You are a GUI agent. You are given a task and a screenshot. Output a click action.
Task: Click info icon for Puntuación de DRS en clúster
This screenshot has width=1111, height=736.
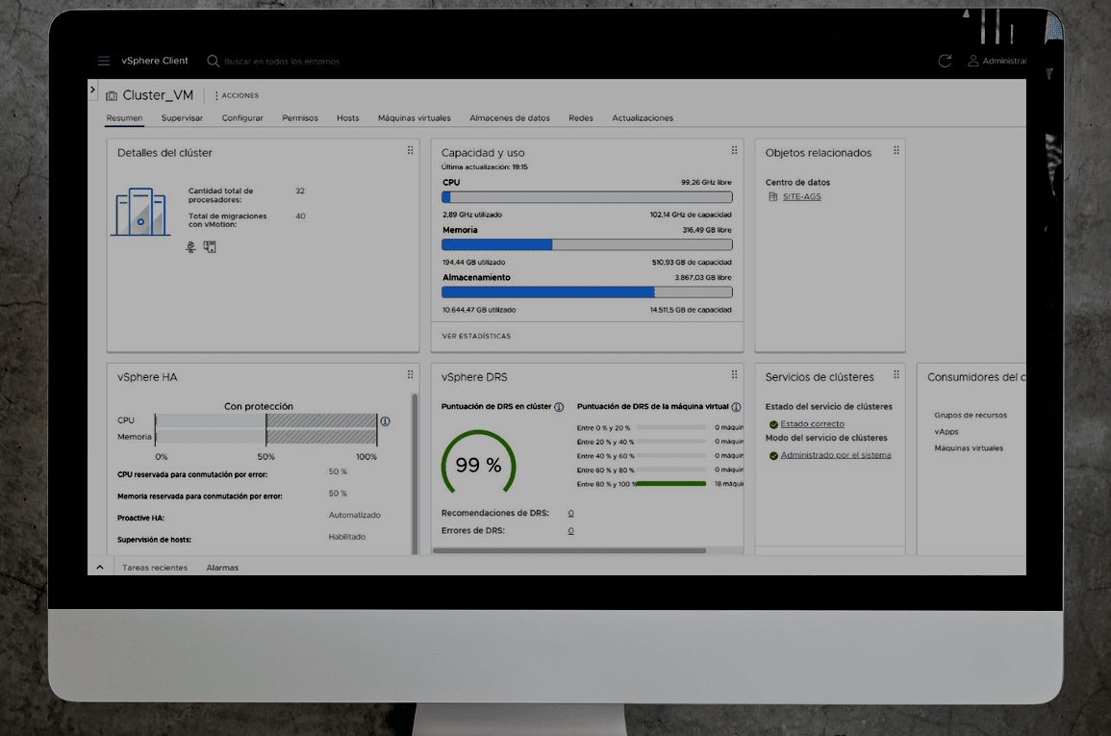pos(559,407)
